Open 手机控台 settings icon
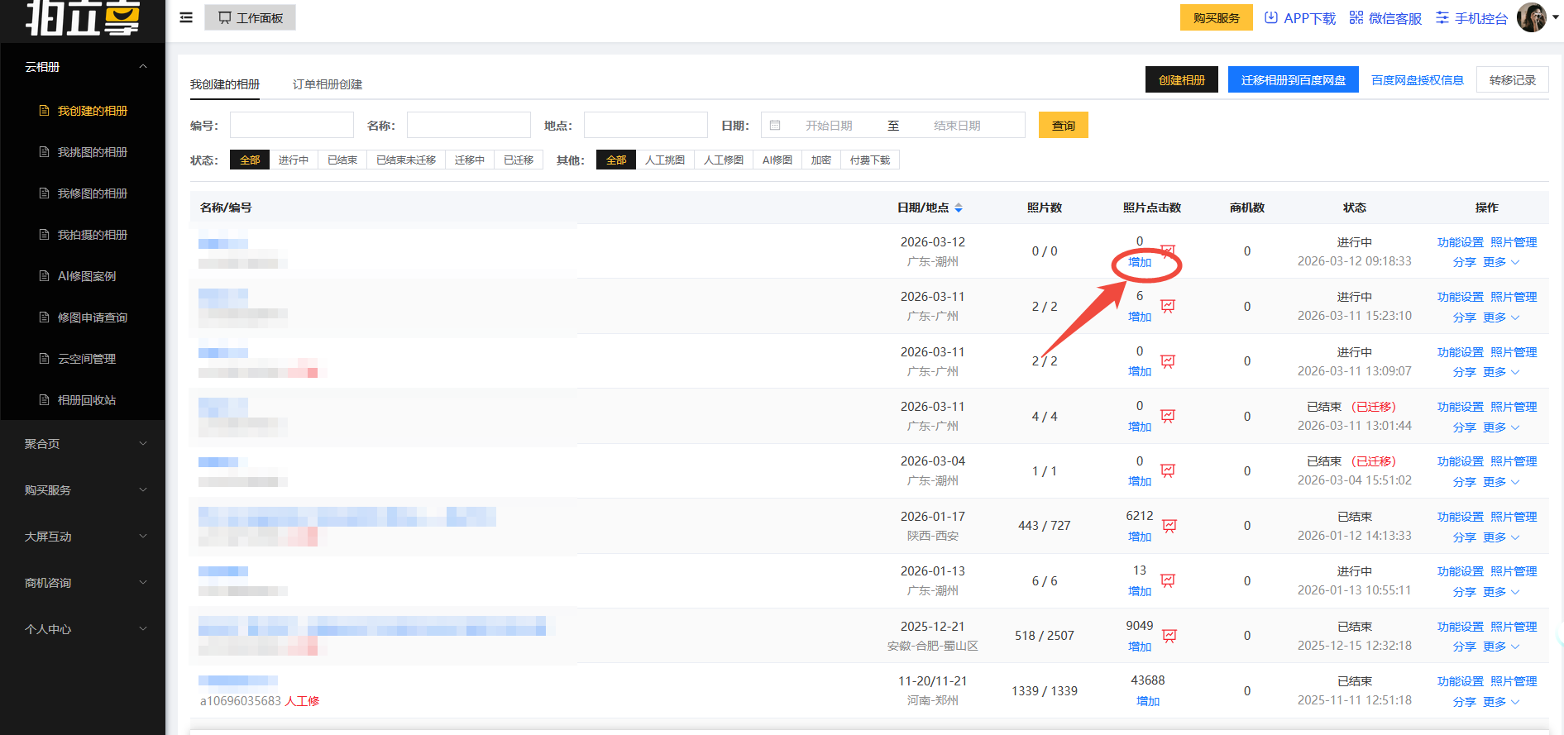Image resolution: width=1564 pixels, height=735 pixels. point(1442,17)
